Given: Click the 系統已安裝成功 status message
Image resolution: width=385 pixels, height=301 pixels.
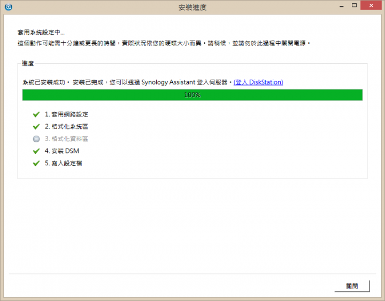Looking at the screenshot, I should 128,82.
